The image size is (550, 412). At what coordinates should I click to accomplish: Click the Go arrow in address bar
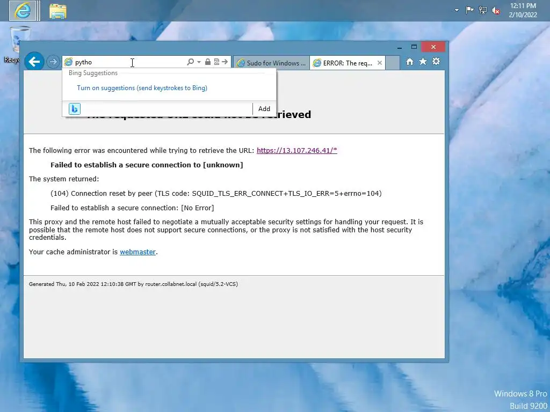click(225, 62)
